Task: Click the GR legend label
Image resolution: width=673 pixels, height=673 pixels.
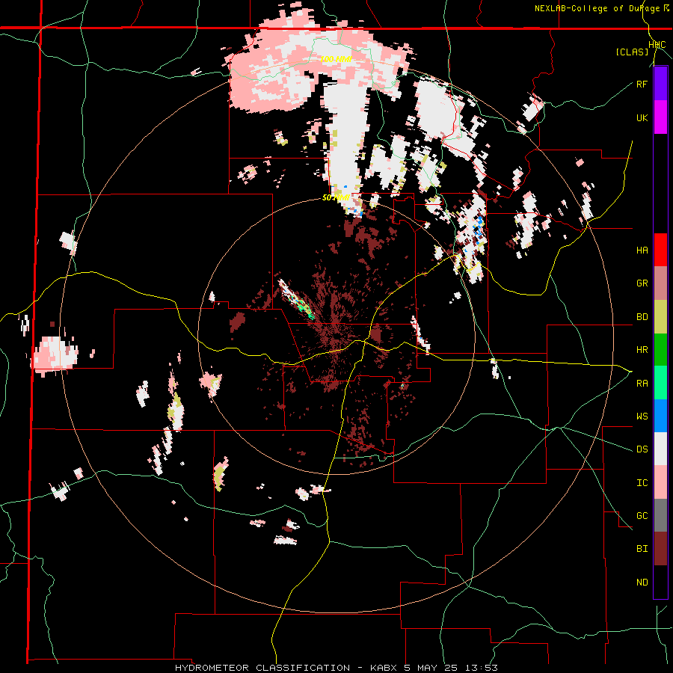Action: [x=642, y=283]
